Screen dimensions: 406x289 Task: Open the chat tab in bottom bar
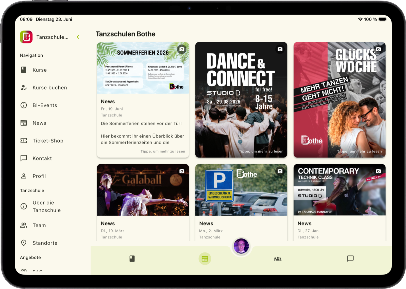click(x=350, y=259)
